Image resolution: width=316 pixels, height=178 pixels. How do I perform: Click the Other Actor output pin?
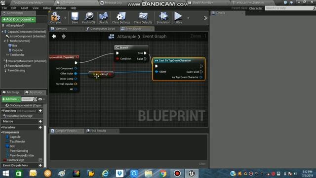click(76, 74)
